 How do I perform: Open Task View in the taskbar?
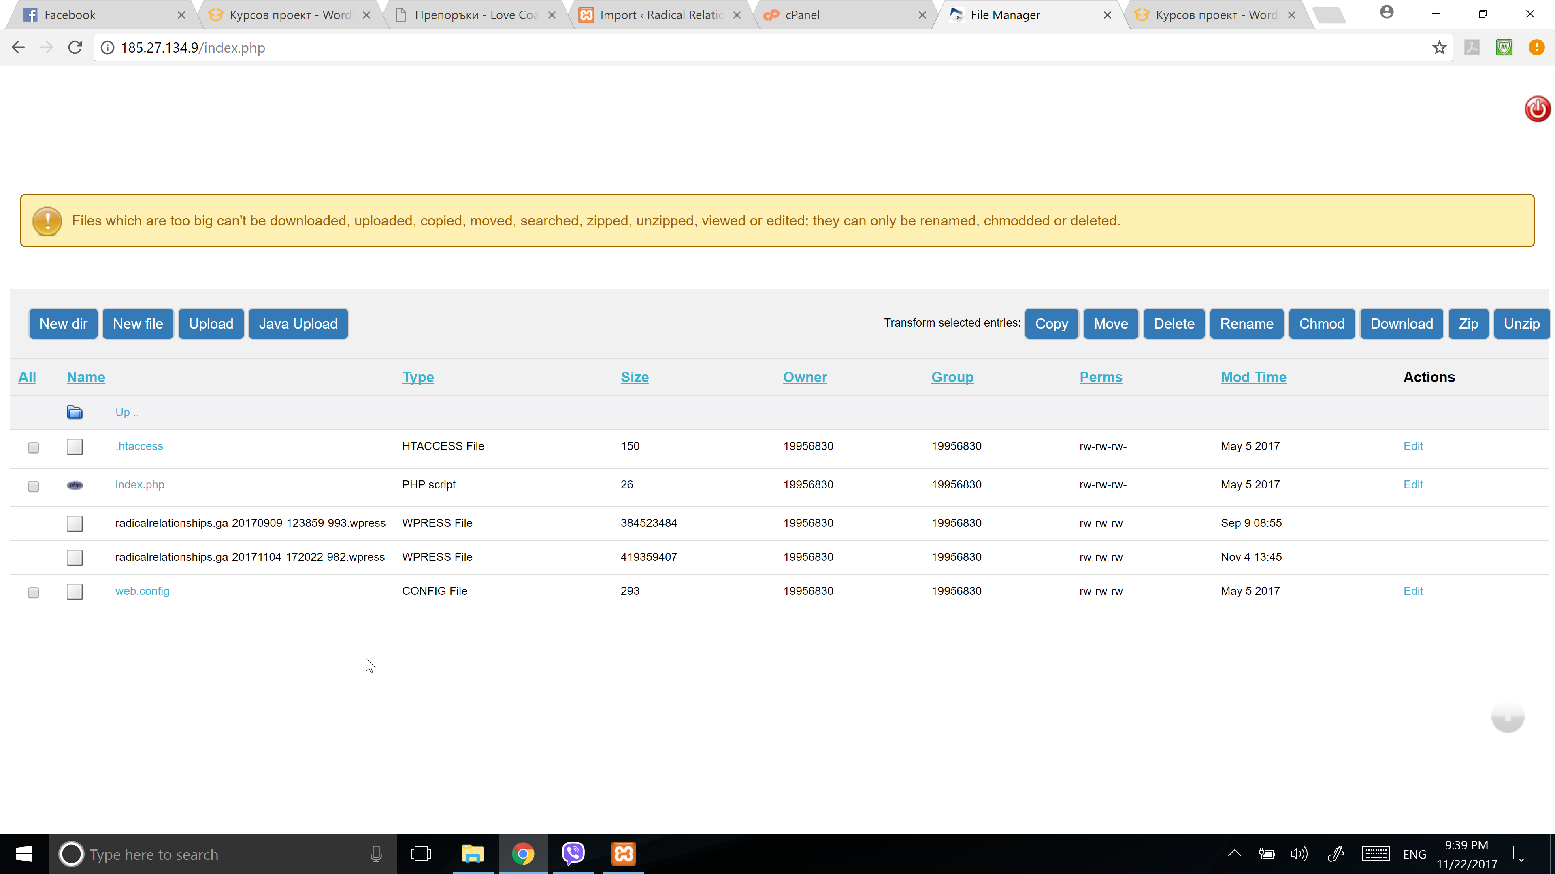click(x=421, y=854)
